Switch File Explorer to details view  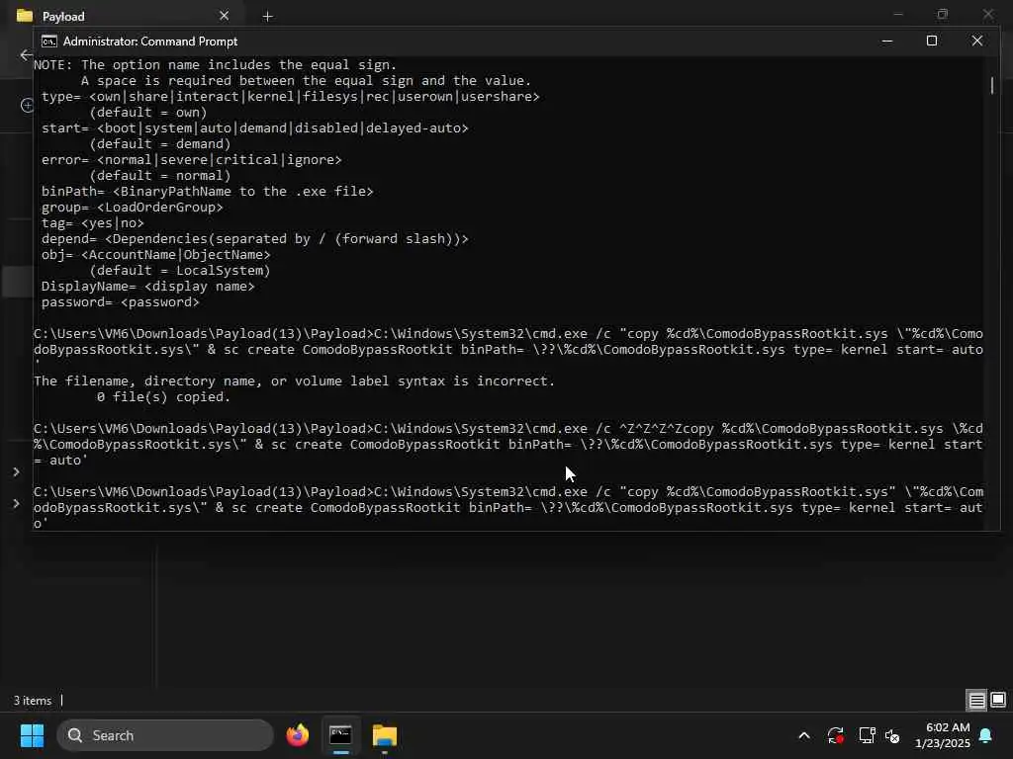pyautogui.click(x=976, y=700)
